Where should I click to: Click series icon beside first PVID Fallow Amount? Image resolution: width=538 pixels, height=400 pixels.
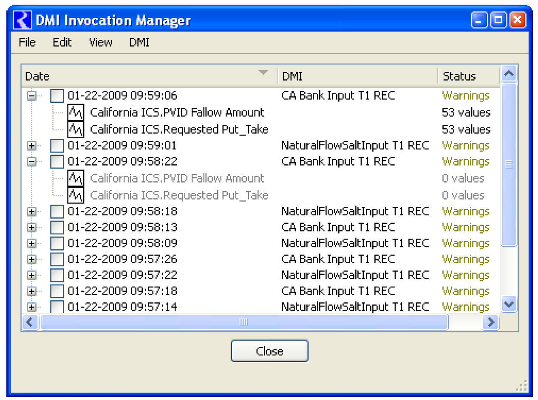76,113
